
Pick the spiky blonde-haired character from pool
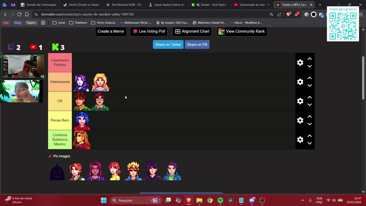coord(134,171)
